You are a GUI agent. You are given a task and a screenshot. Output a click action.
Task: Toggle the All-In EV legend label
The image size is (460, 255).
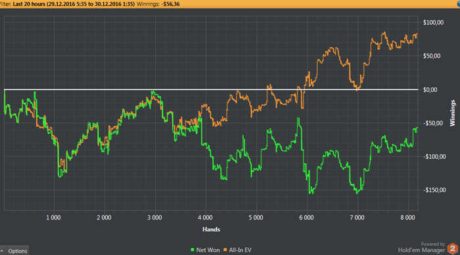240,250
